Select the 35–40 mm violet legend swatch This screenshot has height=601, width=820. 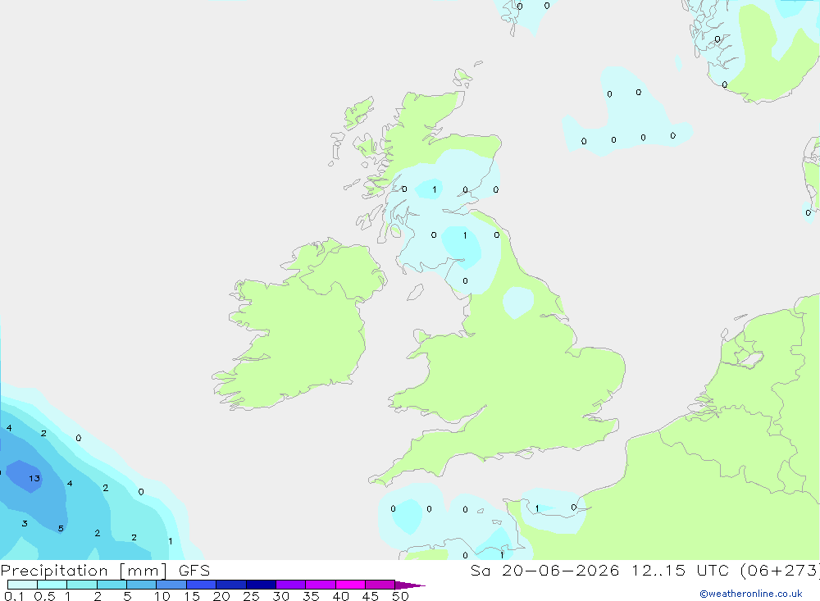point(321,585)
